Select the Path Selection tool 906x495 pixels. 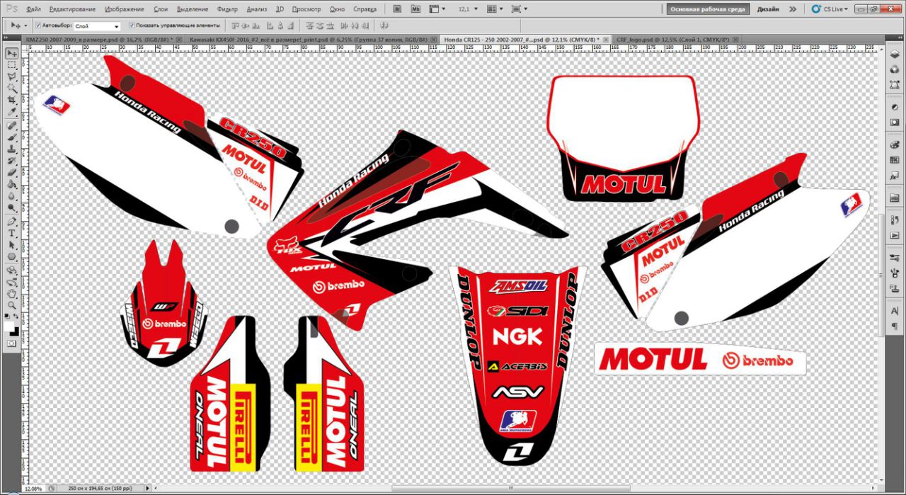pyautogui.click(x=12, y=245)
